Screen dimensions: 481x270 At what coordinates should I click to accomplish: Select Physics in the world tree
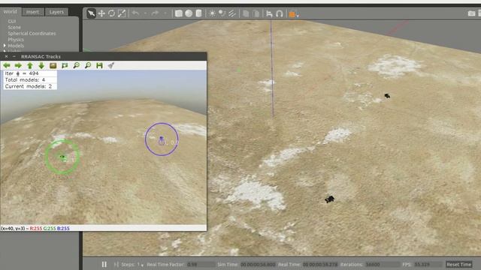(16, 40)
